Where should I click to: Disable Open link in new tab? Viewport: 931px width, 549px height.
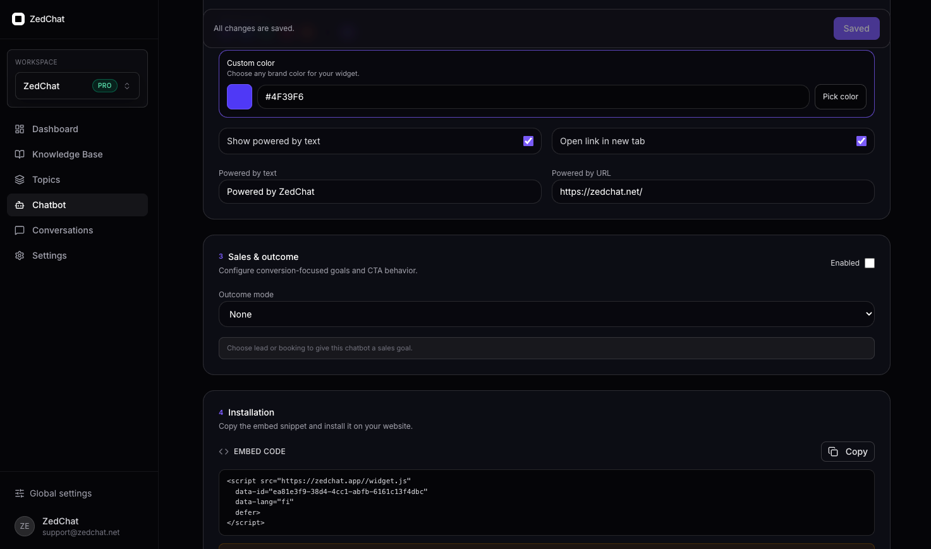(861, 141)
